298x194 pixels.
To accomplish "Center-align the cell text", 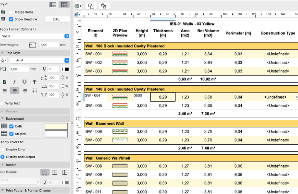I will (x=14, y=90).
